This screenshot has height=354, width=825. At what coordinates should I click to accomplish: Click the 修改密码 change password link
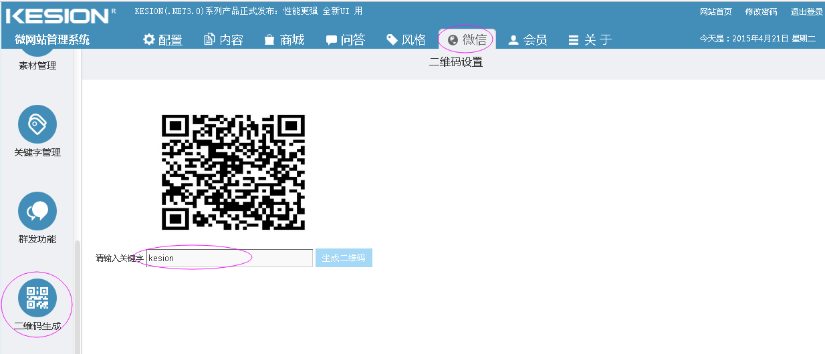(x=761, y=11)
